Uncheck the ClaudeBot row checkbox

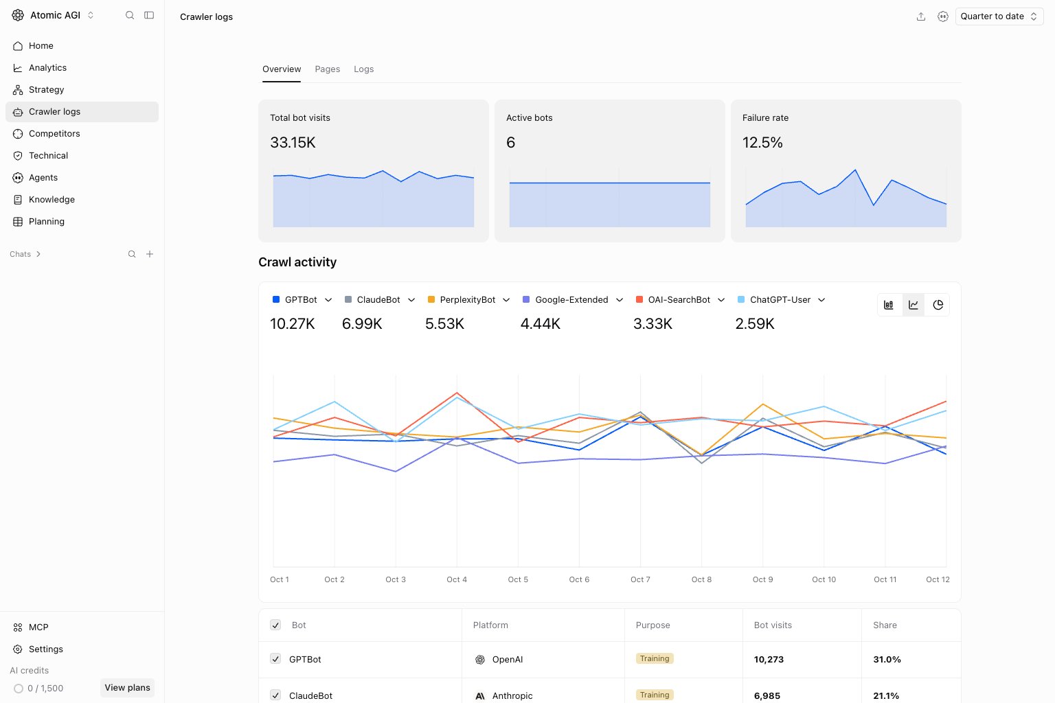pyautogui.click(x=275, y=695)
